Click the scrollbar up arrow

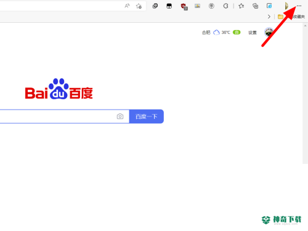click(305, 26)
